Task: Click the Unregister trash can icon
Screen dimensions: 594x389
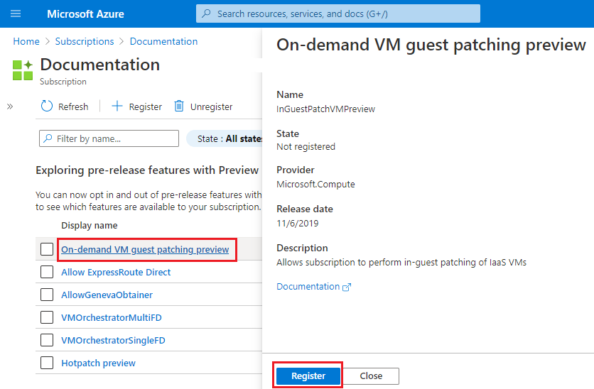Action: (x=179, y=106)
